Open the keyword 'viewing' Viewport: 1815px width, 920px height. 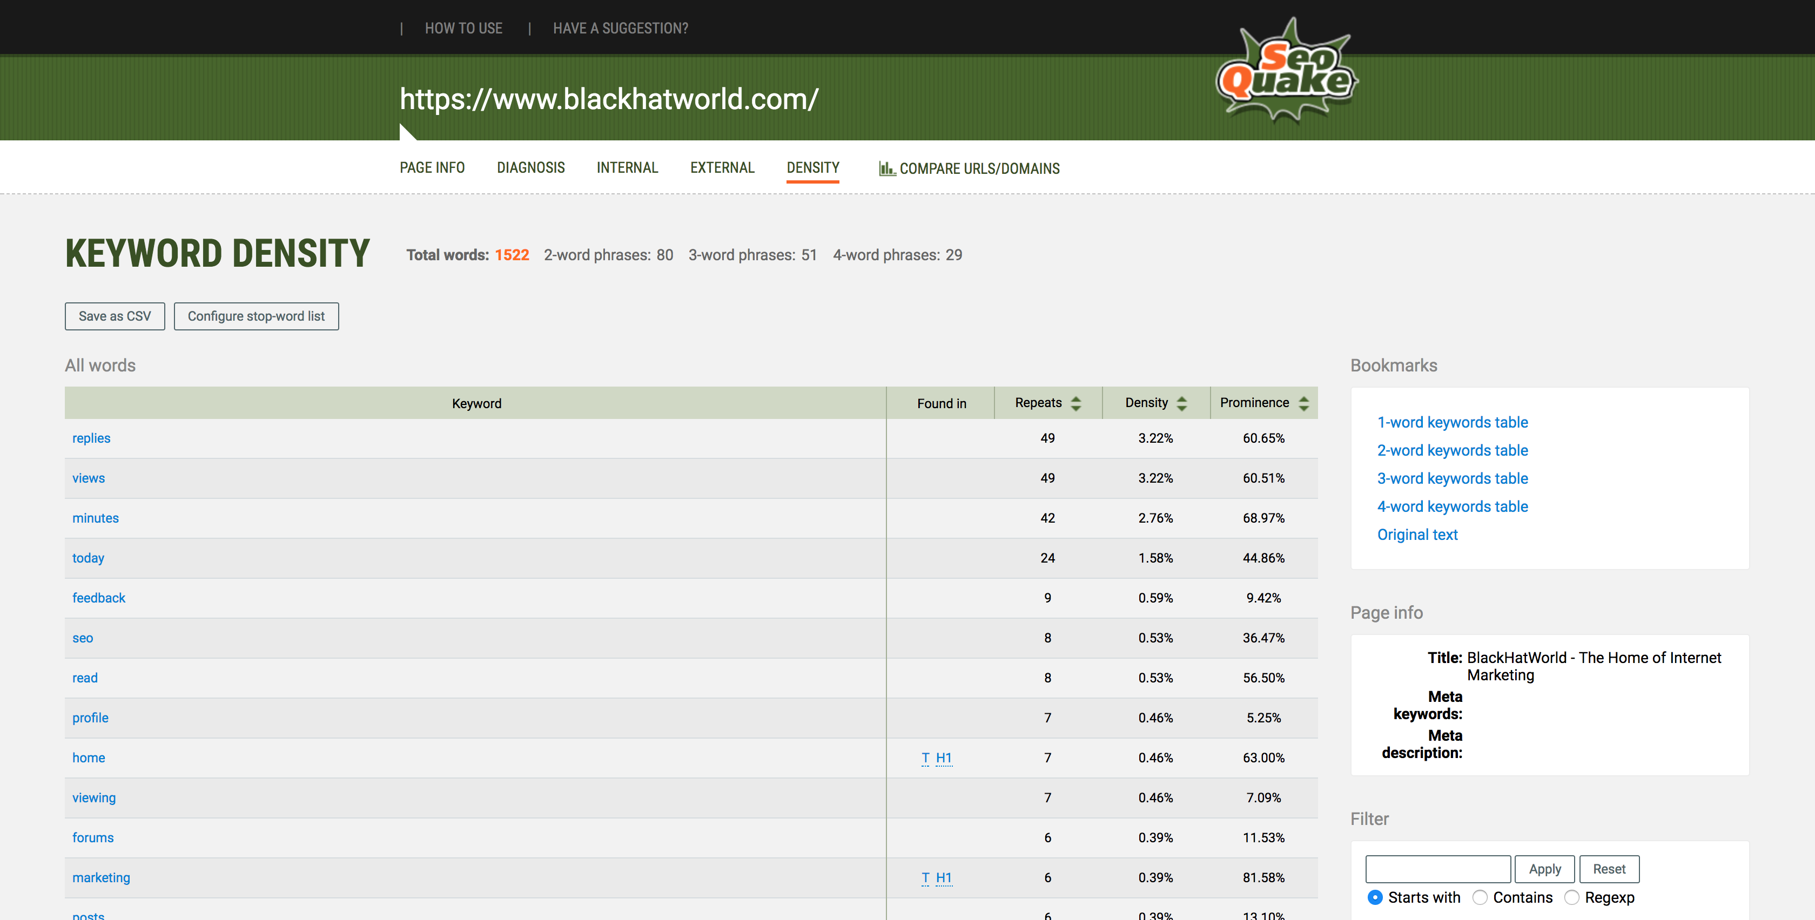93,797
